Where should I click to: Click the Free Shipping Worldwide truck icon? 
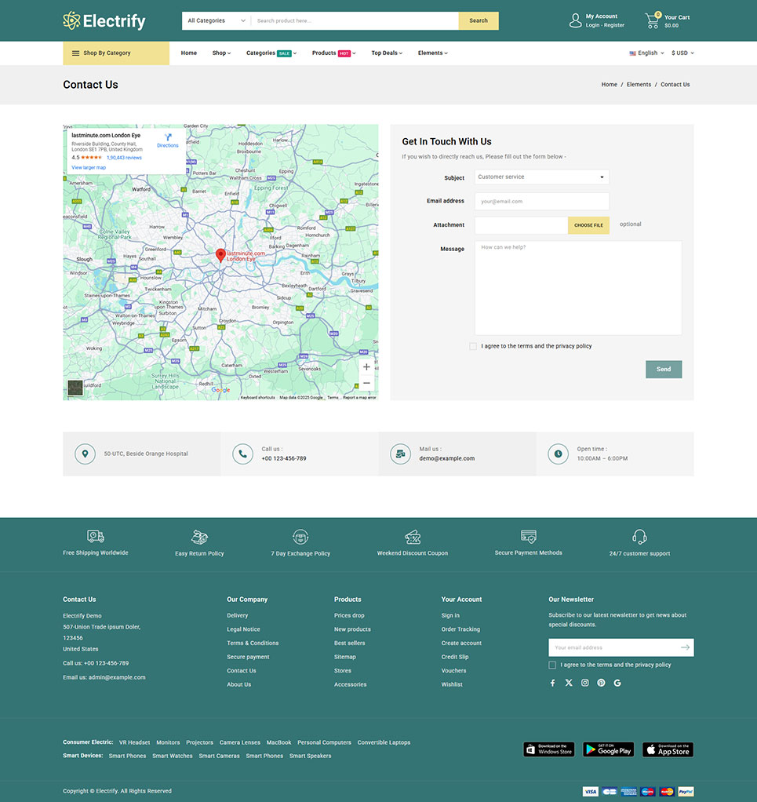pyautogui.click(x=96, y=536)
